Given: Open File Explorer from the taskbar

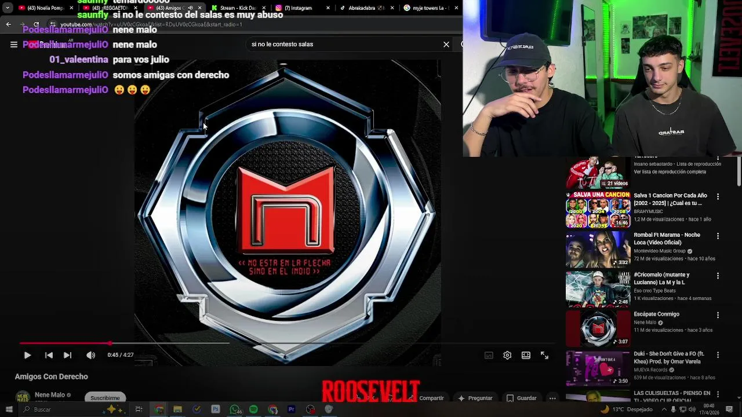Looking at the screenshot, I should point(177,409).
